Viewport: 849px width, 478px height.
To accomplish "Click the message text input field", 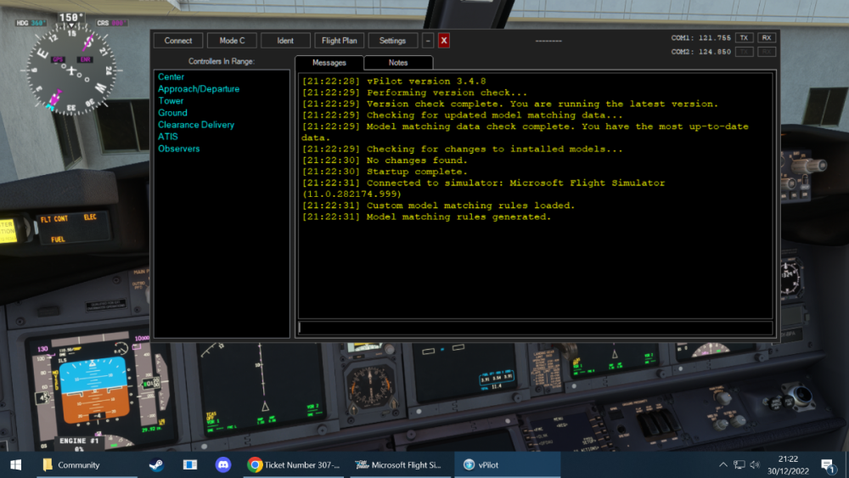I will tap(535, 328).
